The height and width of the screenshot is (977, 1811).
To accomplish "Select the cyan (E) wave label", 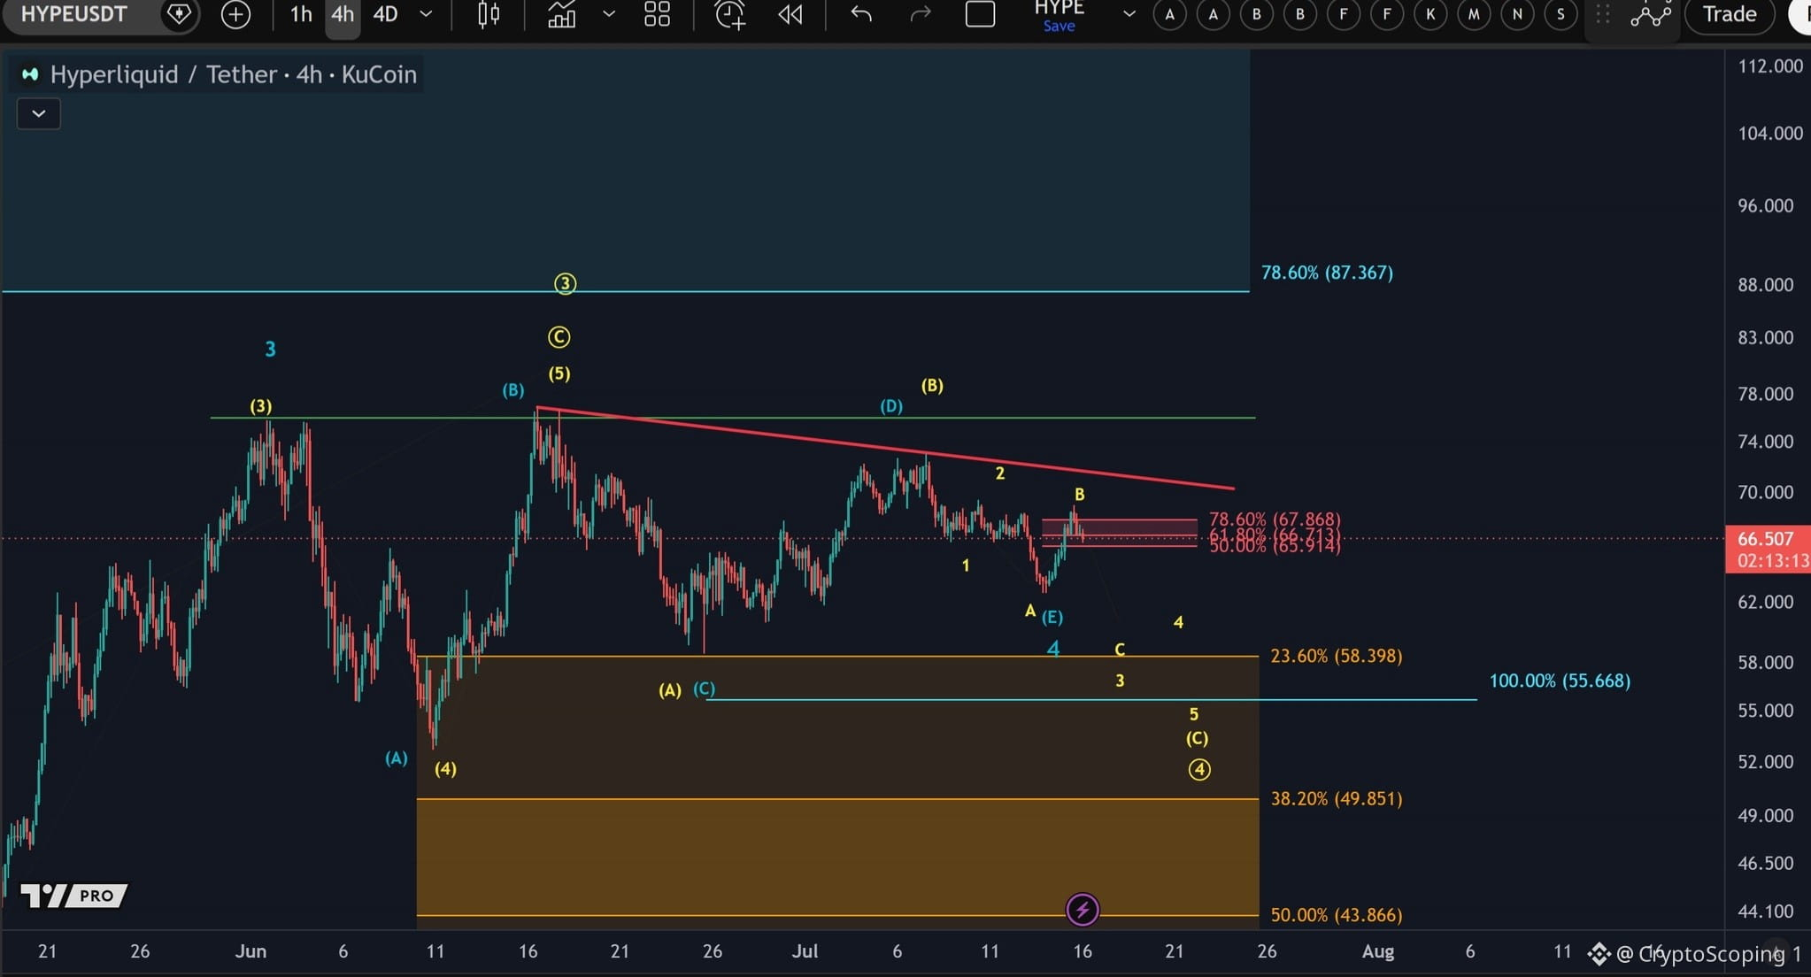I will (1052, 617).
